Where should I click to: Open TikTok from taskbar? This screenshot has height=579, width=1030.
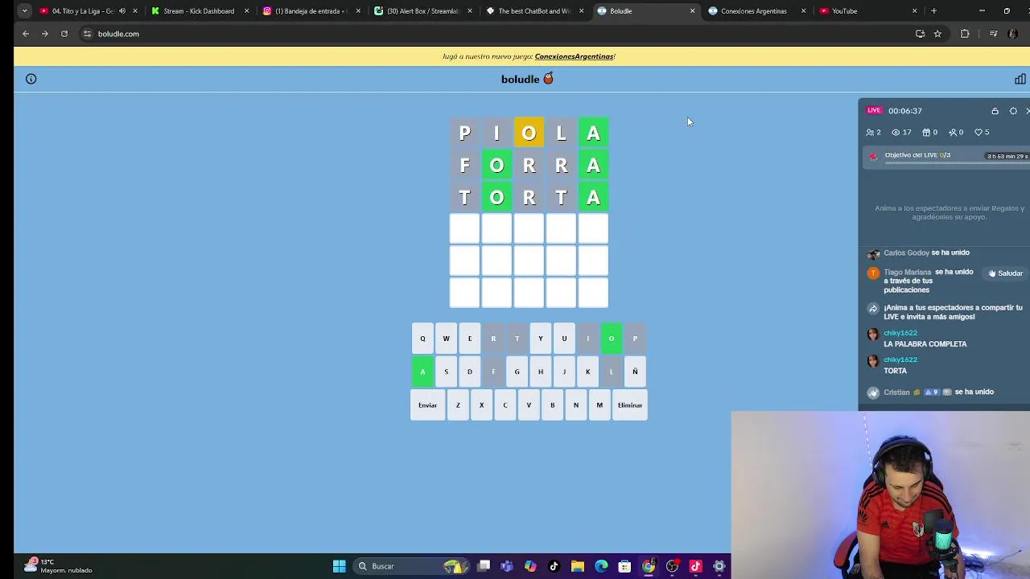click(x=554, y=566)
